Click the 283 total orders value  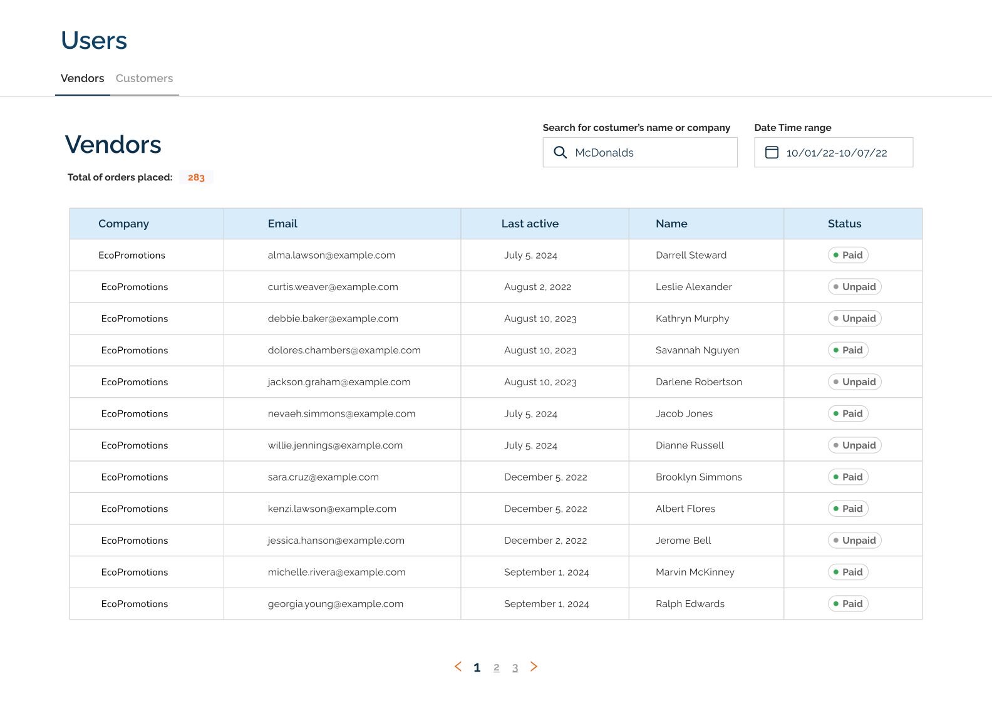[x=196, y=177]
